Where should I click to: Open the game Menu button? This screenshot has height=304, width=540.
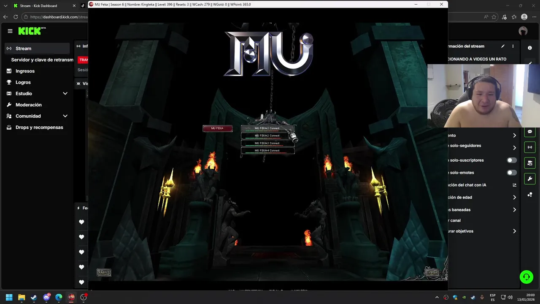pos(104,273)
